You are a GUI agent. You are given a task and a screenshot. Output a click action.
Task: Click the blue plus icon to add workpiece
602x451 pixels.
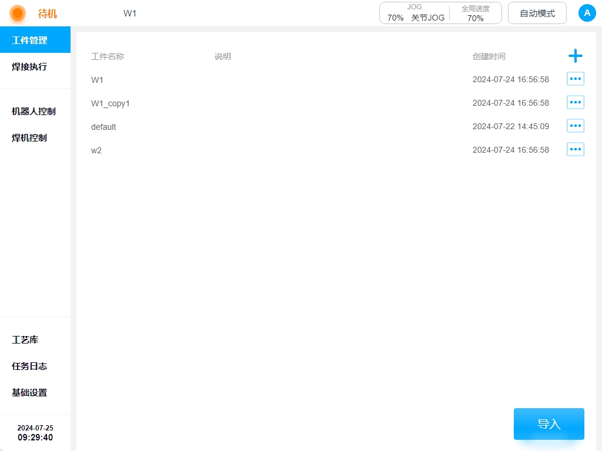[x=575, y=56]
